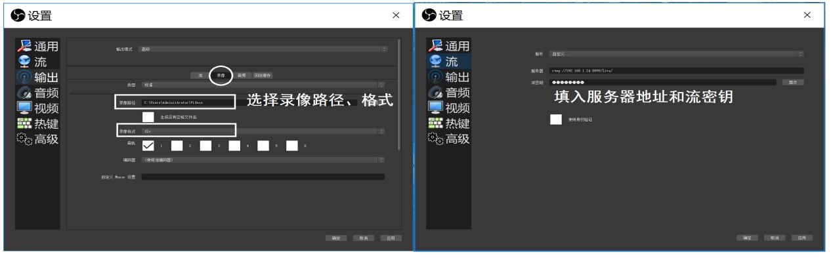Open 输出 broadcast icon in the right 设置 window
The height and width of the screenshot is (258, 833).
pyautogui.click(x=436, y=77)
